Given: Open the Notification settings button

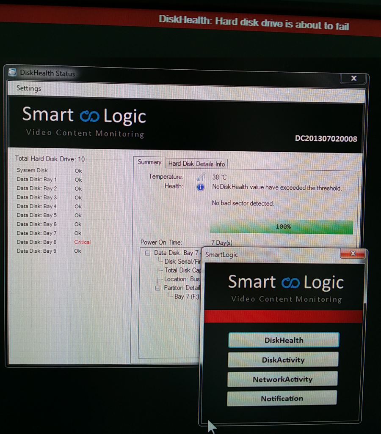Looking at the screenshot, I should (282, 399).
